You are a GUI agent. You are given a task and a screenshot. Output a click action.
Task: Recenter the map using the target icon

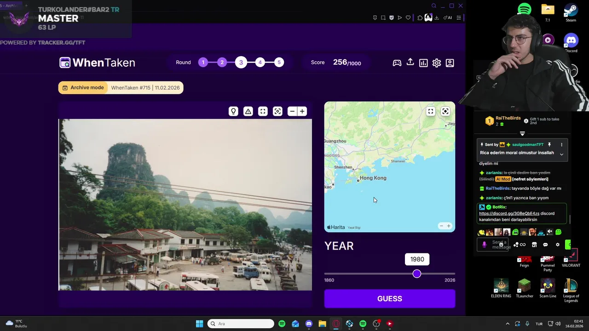pyautogui.click(x=445, y=111)
